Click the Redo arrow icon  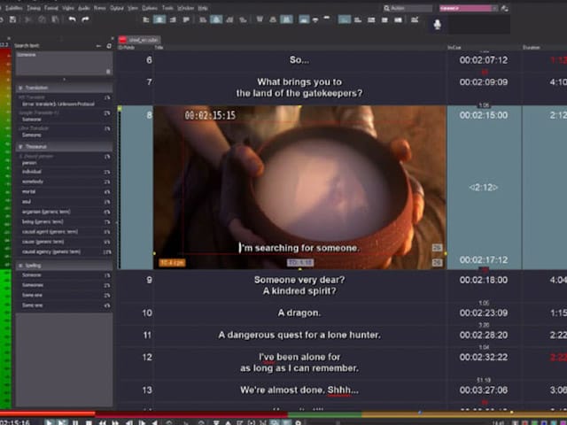click(85, 19)
